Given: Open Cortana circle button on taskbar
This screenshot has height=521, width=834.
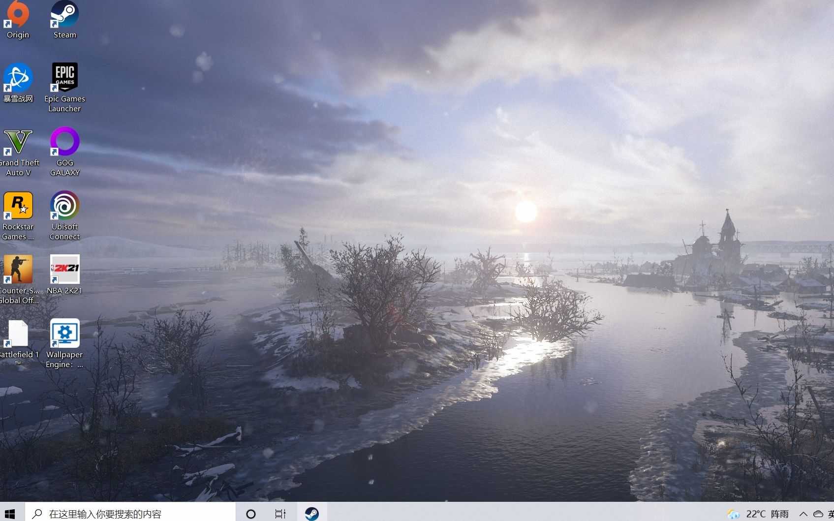Looking at the screenshot, I should point(251,514).
